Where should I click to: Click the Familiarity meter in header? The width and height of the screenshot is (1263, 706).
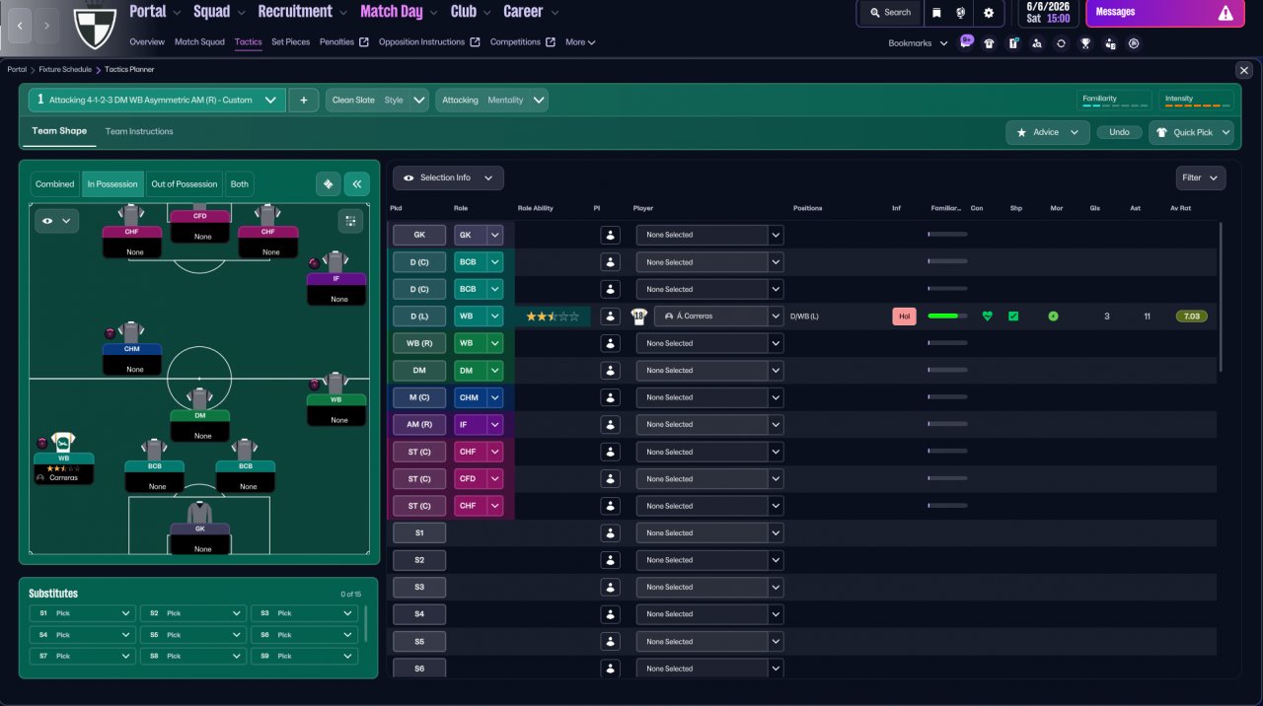pyautogui.click(x=1114, y=101)
